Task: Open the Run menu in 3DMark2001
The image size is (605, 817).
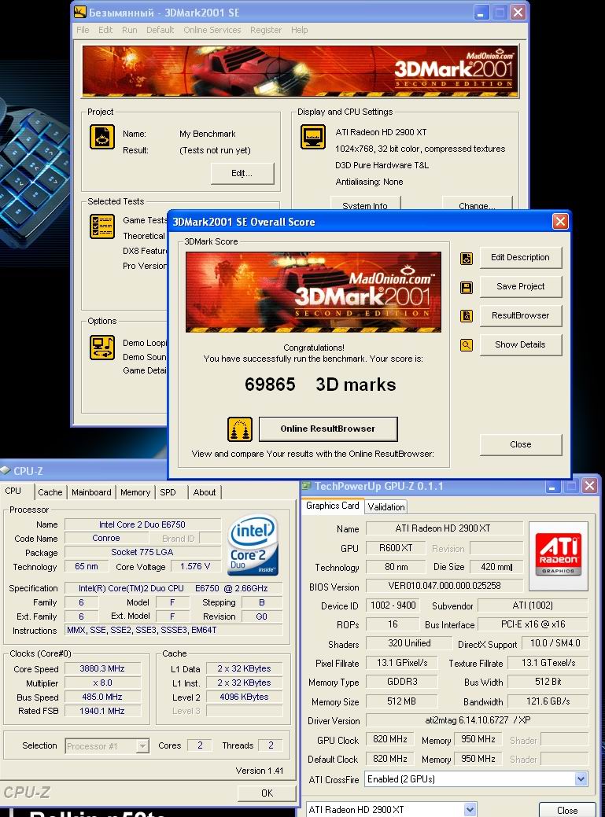Action: 130,30
